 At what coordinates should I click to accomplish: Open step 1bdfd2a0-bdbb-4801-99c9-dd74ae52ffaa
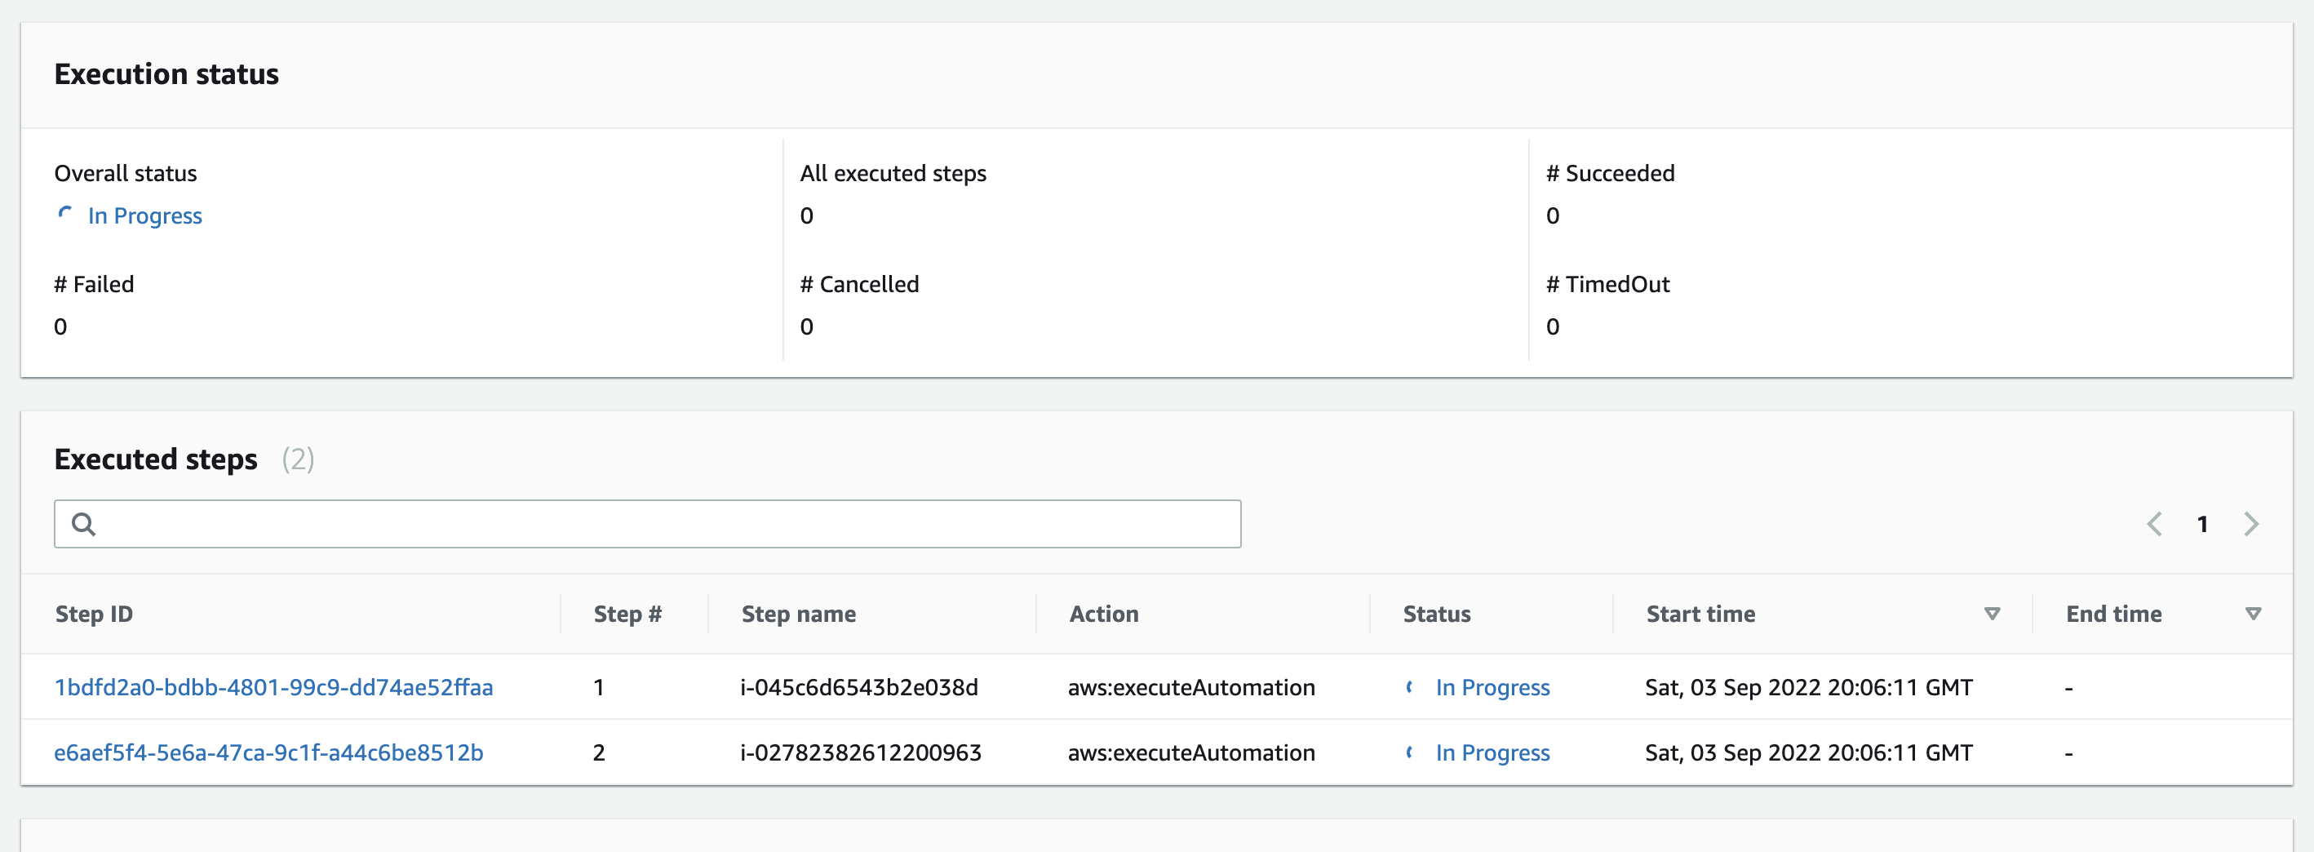click(x=274, y=687)
